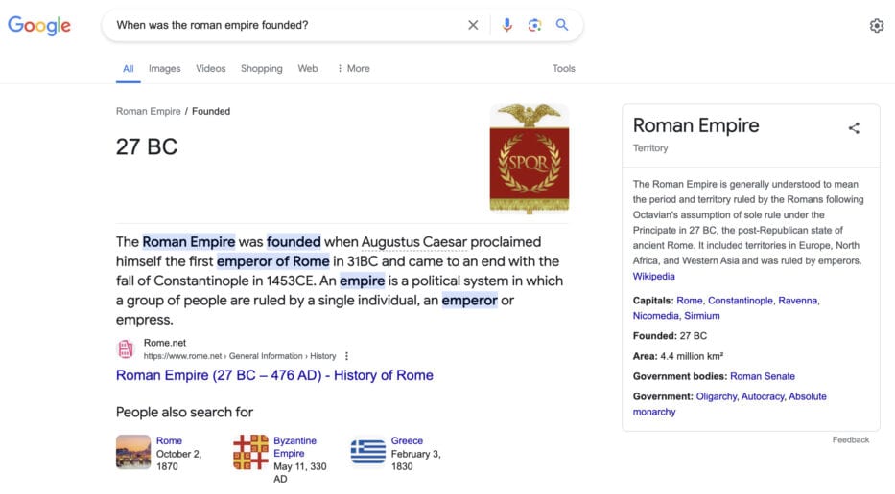Click the Sirmium capital link
Image resolution: width=895 pixels, height=494 pixels.
(x=702, y=316)
